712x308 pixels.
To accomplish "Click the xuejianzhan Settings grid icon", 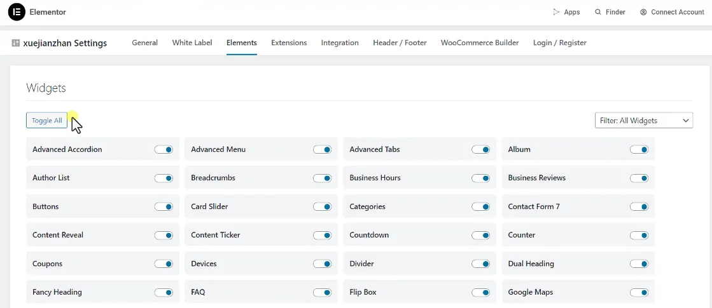I will (16, 43).
